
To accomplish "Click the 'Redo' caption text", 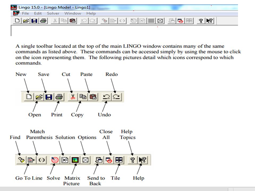I will (112, 74).
